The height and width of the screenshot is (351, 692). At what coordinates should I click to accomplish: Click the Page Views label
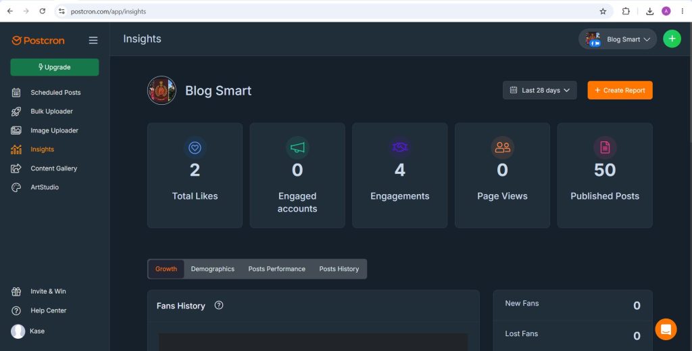[x=502, y=196]
